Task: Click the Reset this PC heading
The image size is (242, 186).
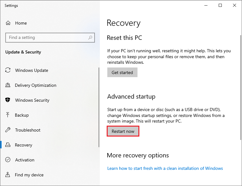Action: click(124, 38)
